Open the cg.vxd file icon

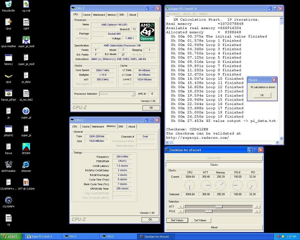point(26,4)
